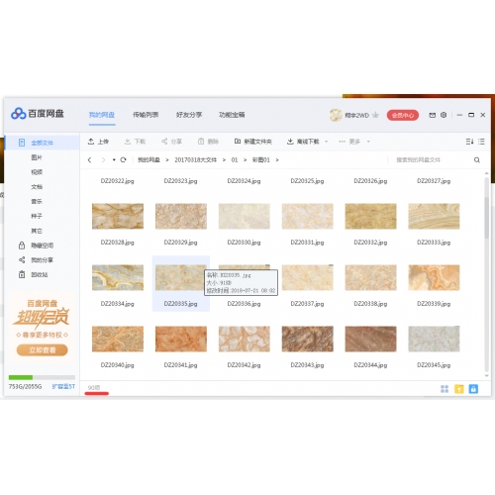
Task: Go to 我的网盘 breadcrumb
Action: 148,160
